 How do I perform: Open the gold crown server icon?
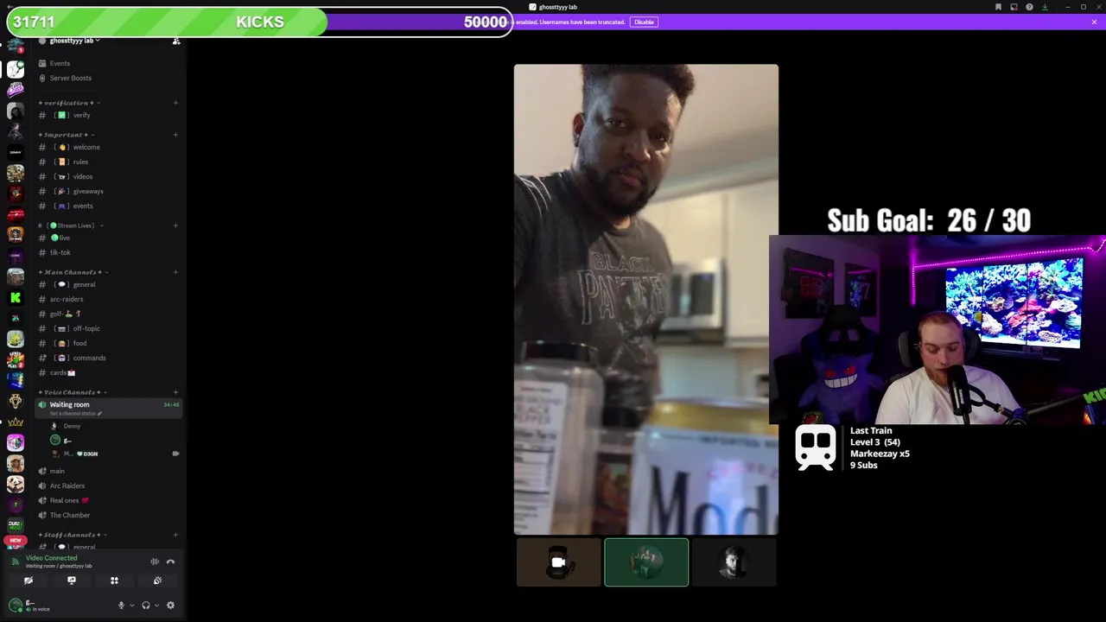[x=16, y=422]
